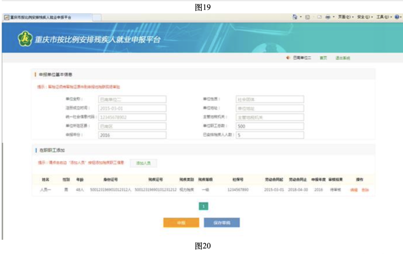This screenshot has height=254, width=403.
Task: Click 编辑 to edit 人员一 row
Action: tap(354, 190)
